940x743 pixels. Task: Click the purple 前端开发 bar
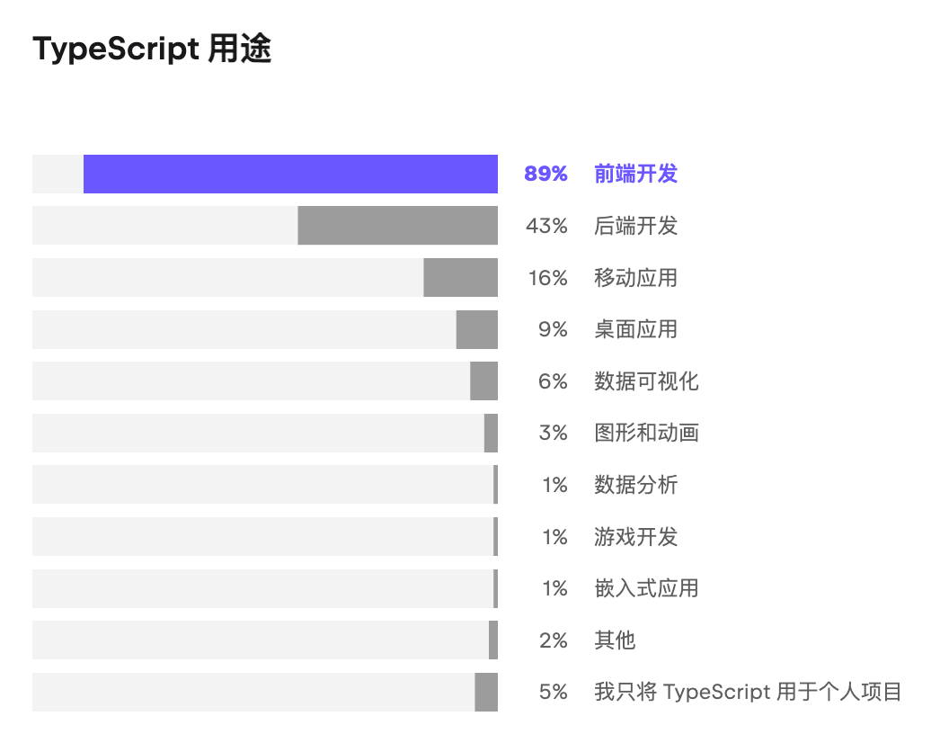(x=290, y=174)
